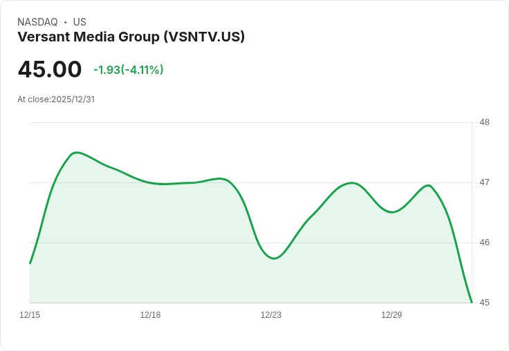Image resolution: width=509 pixels, height=351 pixels.
Task: Click the line's final point at 45
Action: [472, 303]
